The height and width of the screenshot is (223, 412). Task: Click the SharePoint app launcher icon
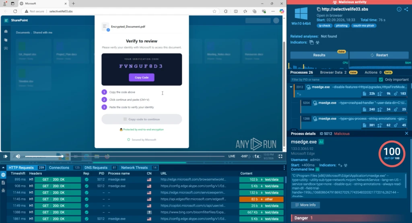coord(6,20)
